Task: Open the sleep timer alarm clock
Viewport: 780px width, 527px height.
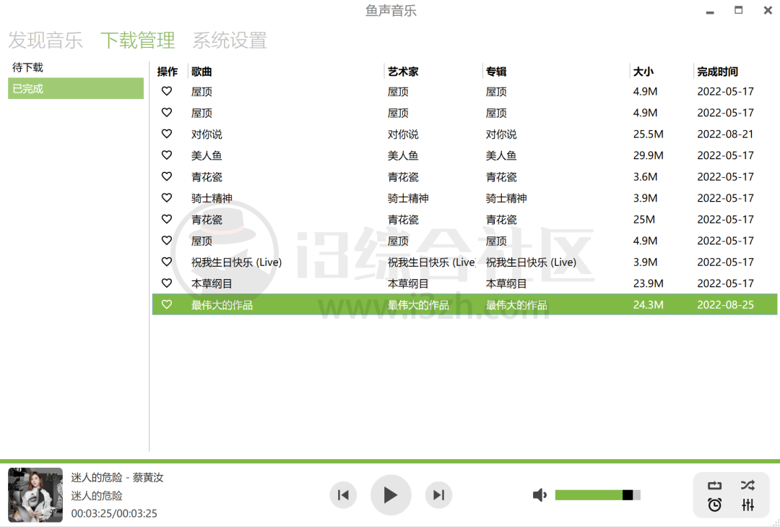Action: pyautogui.click(x=714, y=505)
